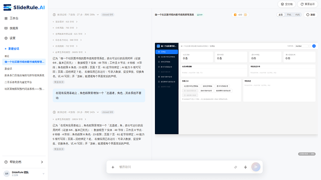
Task: Open the 社区宠物医院预约问诊系统 conversation
Action: [x=24, y=89]
